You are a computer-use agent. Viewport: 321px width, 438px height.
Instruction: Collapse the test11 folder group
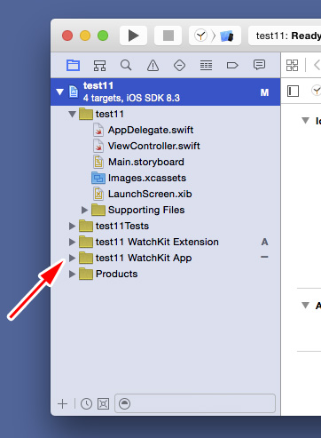click(x=72, y=114)
